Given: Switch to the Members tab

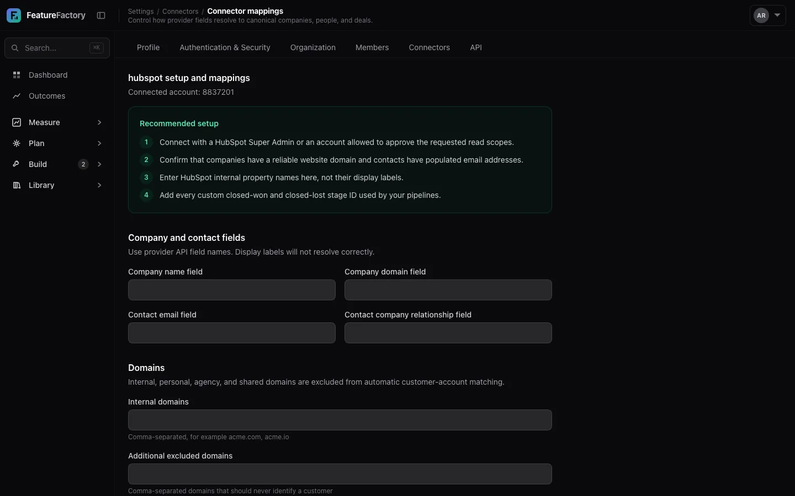Looking at the screenshot, I should [x=372, y=47].
